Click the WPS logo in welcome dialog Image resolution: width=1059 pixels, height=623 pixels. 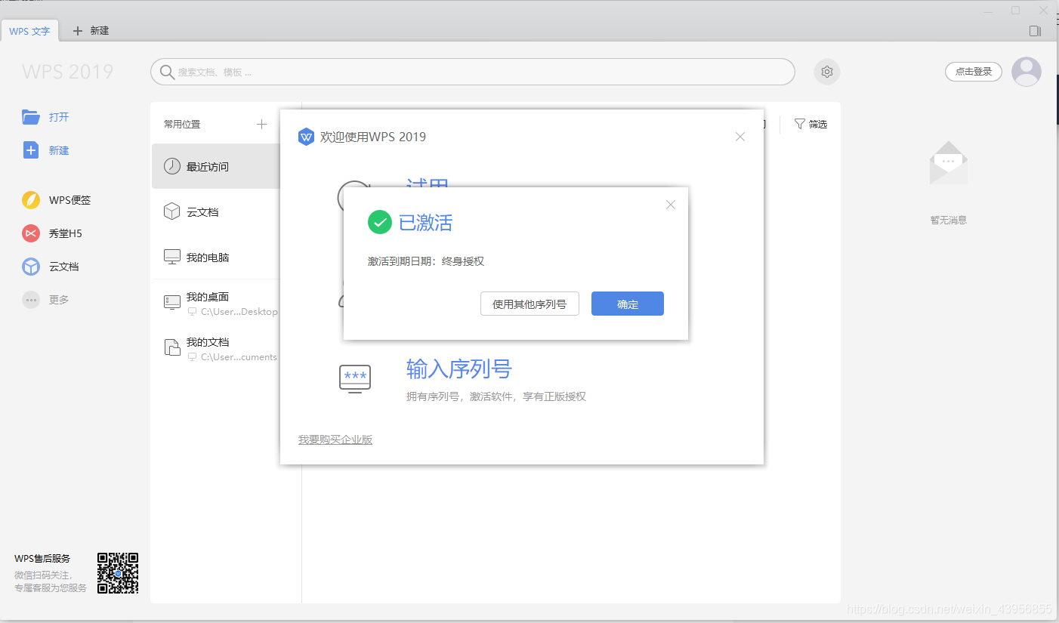pos(306,137)
